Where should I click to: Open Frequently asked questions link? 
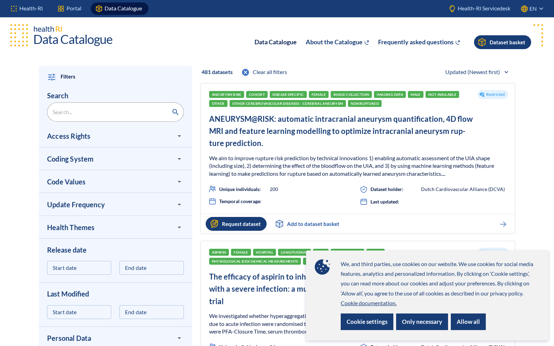coord(419,42)
